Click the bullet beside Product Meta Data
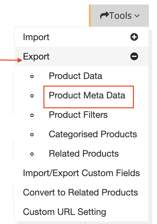 coord(32,96)
